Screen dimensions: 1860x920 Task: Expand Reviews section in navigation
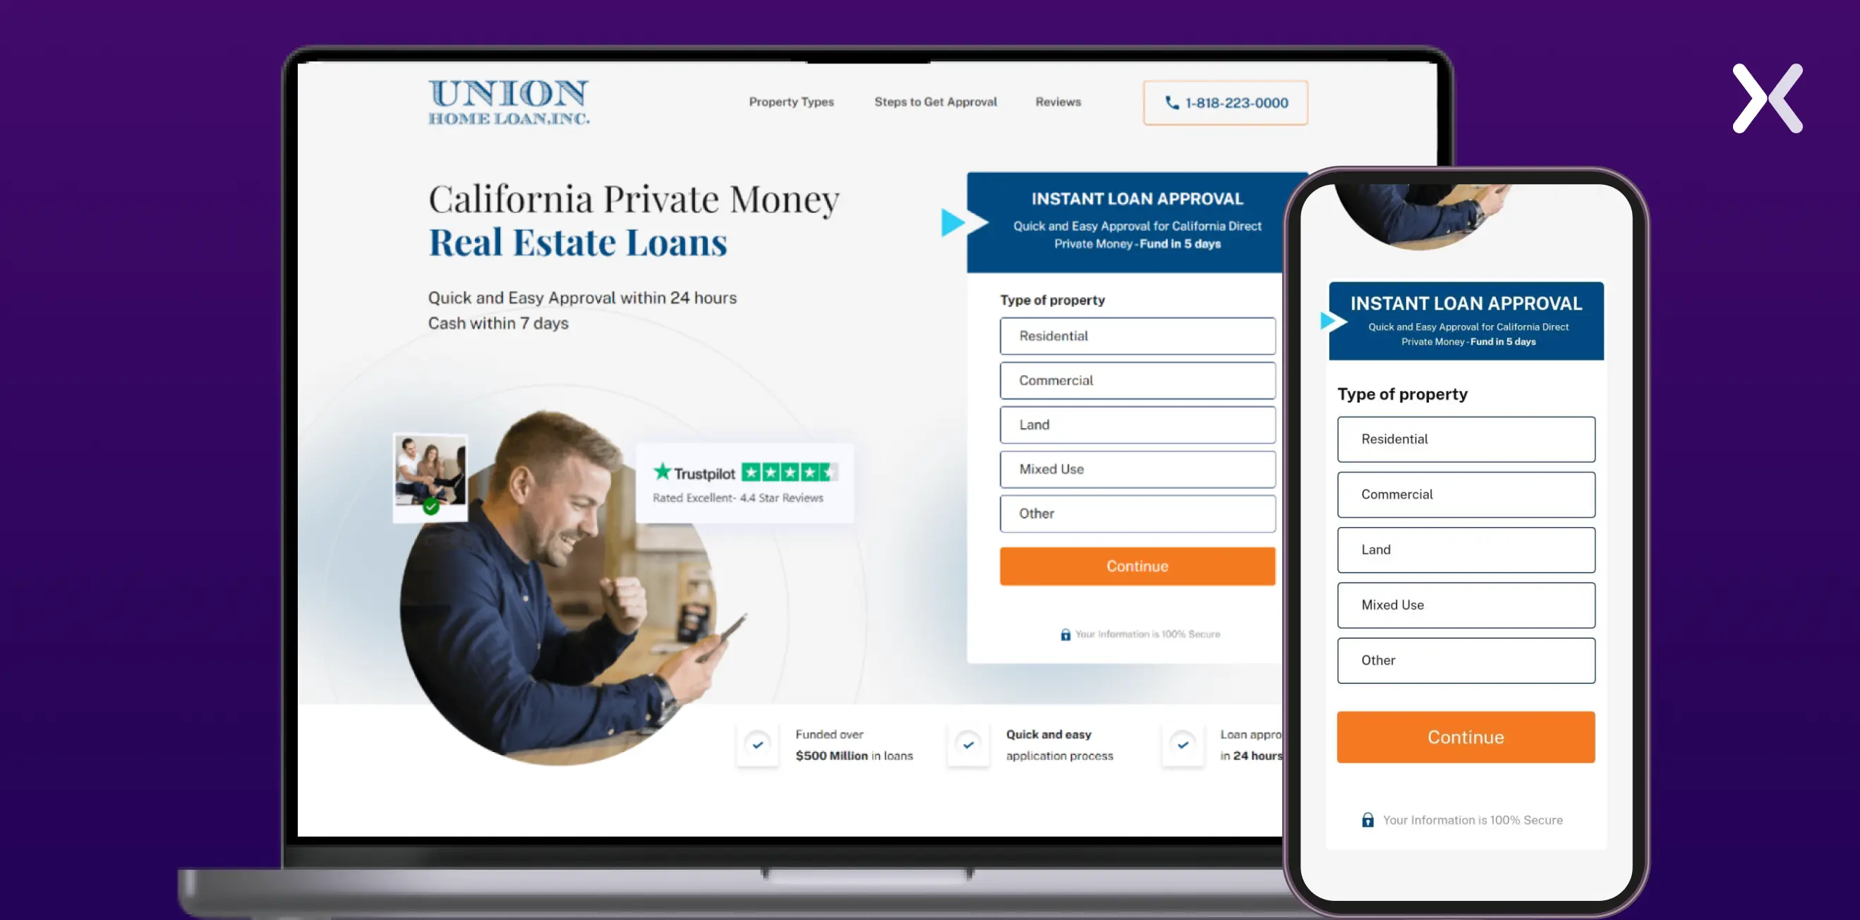tap(1058, 102)
